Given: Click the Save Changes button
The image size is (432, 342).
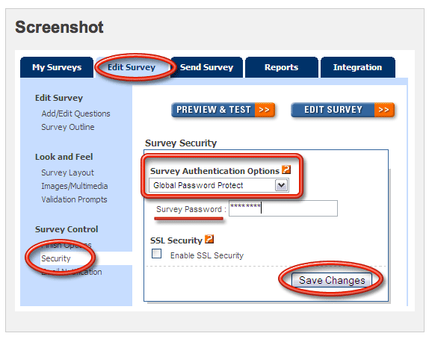Looking at the screenshot, I should (x=332, y=280).
